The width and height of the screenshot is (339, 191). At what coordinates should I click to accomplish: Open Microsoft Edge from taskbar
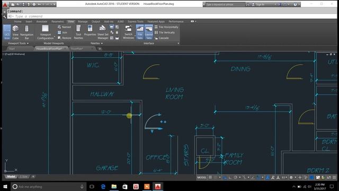(103, 186)
